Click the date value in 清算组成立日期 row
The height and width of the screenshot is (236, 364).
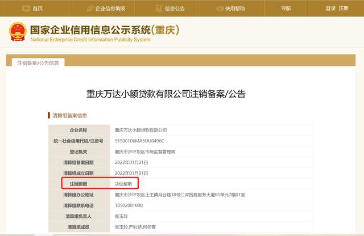click(x=131, y=173)
